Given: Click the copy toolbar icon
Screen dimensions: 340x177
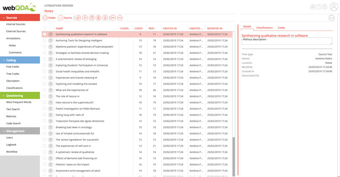Looking at the screenshot, I should point(92,18).
